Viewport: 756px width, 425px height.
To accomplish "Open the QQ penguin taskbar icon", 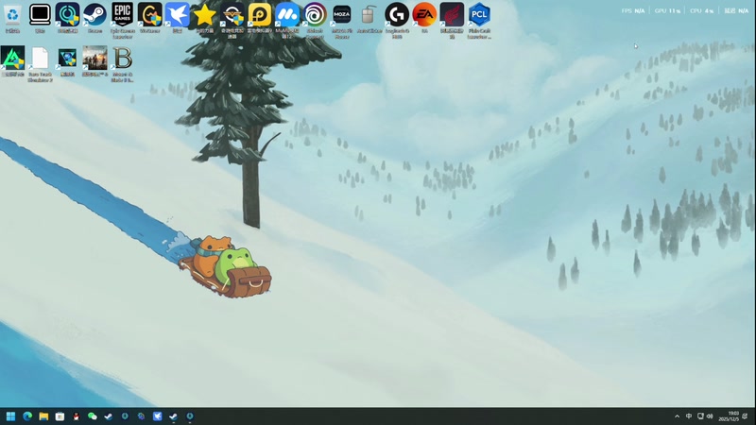I will coord(77,416).
